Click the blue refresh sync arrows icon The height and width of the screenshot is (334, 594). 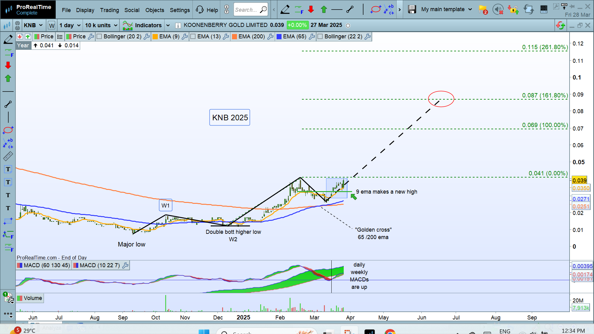(528, 10)
